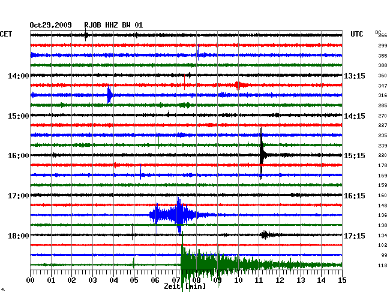Click the 14 minute axis label
This screenshot has width=390, height=296.
coord(322,280)
